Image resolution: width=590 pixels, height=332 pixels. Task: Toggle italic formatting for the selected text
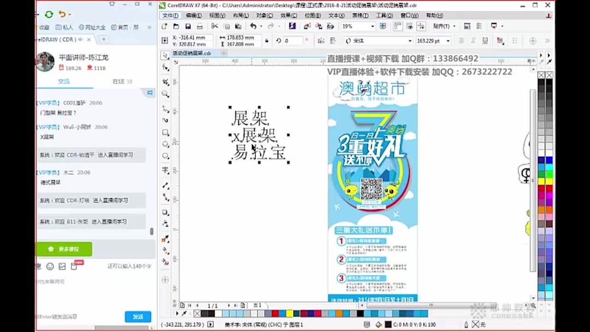474,40
